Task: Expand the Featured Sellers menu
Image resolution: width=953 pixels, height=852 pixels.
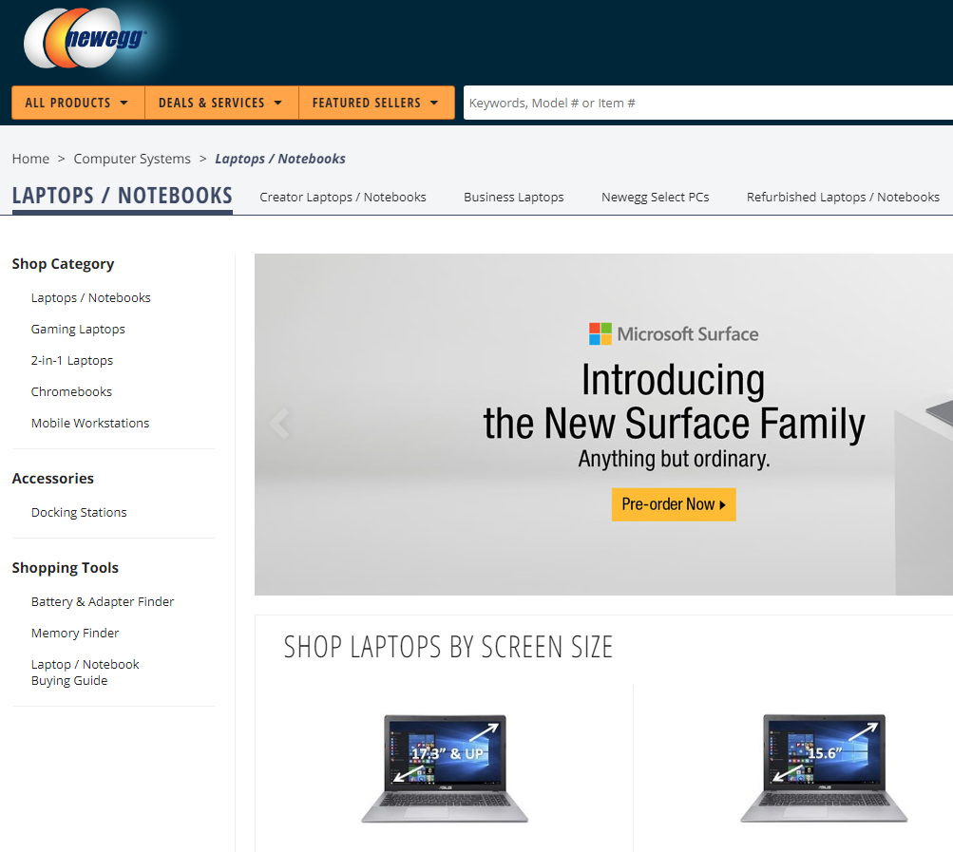Action: [376, 103]
